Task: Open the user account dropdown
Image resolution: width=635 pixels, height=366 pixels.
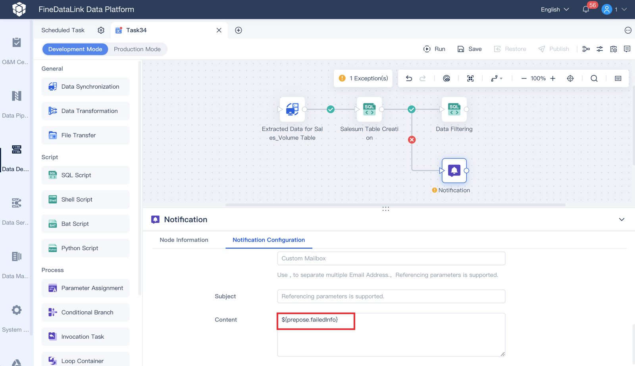Action: [614, 9]
